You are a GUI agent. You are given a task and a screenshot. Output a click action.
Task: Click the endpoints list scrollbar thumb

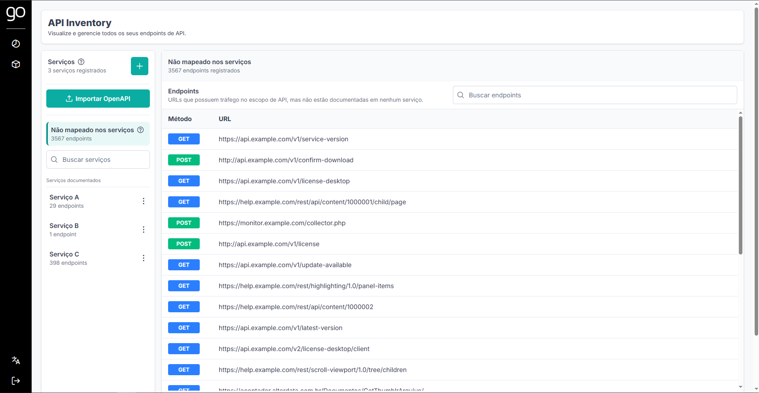click(740, 185)
